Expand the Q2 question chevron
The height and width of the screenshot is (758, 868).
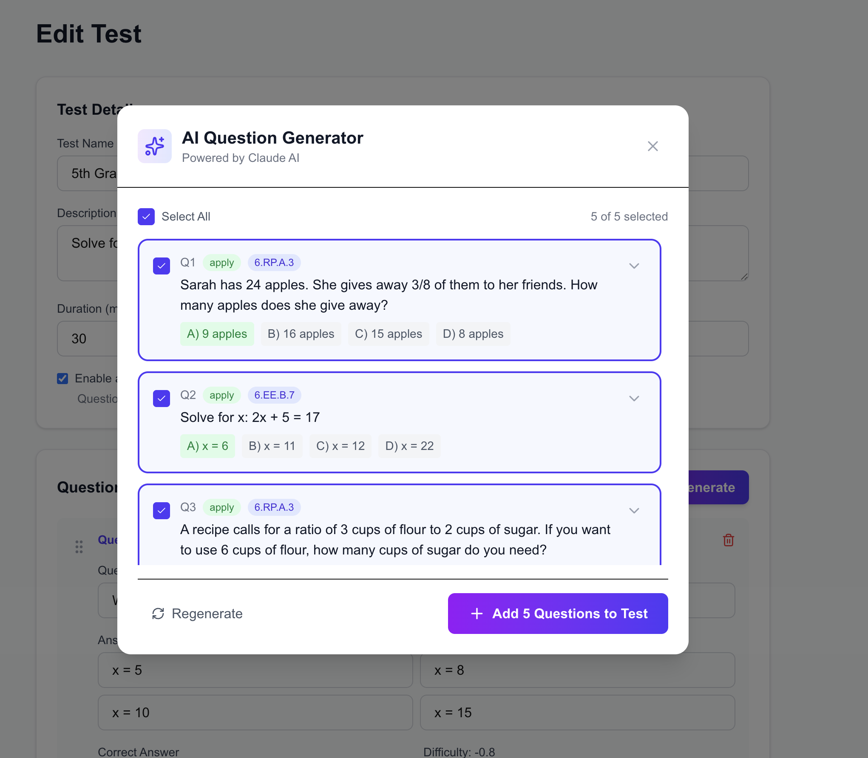pos(634,399)
